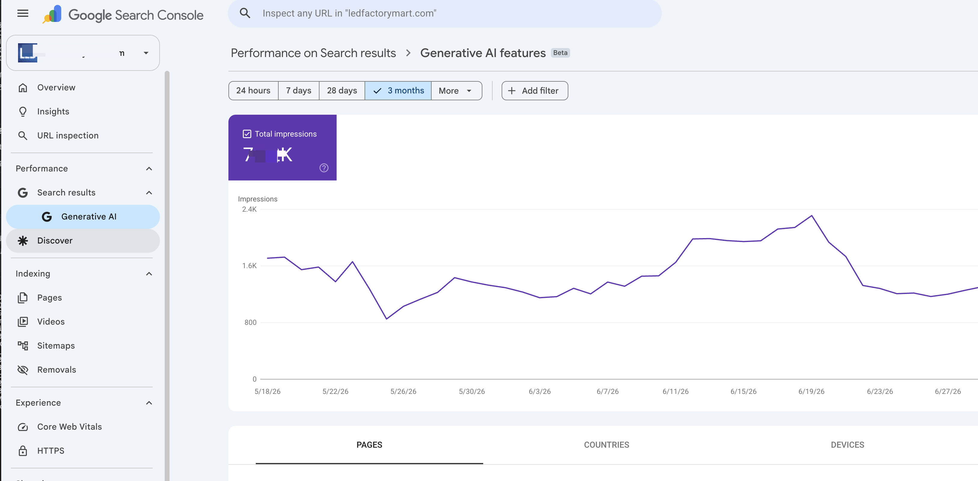Screen dimensions: 978x481
Task: Click the Overview home icon
Action: [x=23, y=88]
